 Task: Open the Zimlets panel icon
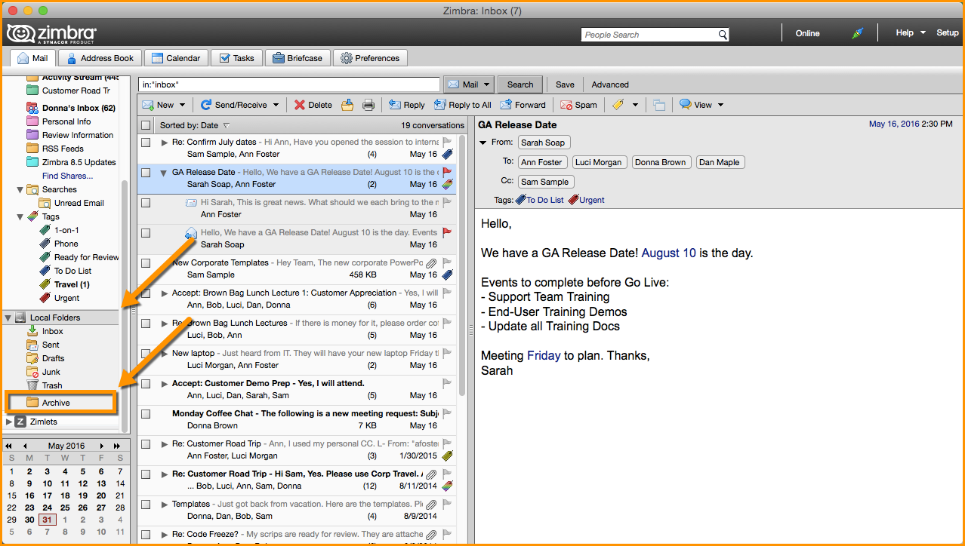tap(19, 421)
